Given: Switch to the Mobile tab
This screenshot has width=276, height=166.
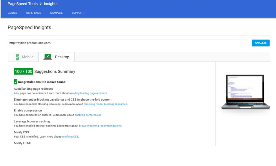Looking at the screenshot, I should point(25,57).
